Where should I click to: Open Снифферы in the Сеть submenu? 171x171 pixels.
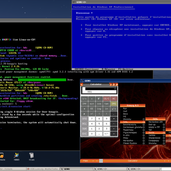point(155,141)
